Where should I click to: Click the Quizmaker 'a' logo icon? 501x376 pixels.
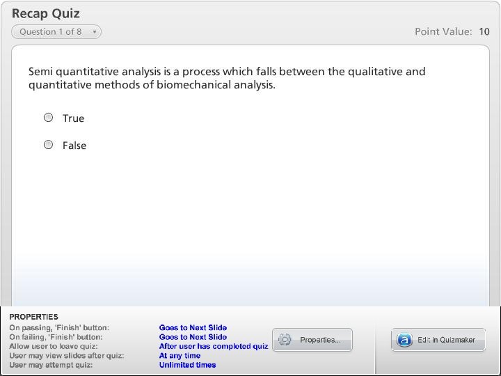point(404,340)
